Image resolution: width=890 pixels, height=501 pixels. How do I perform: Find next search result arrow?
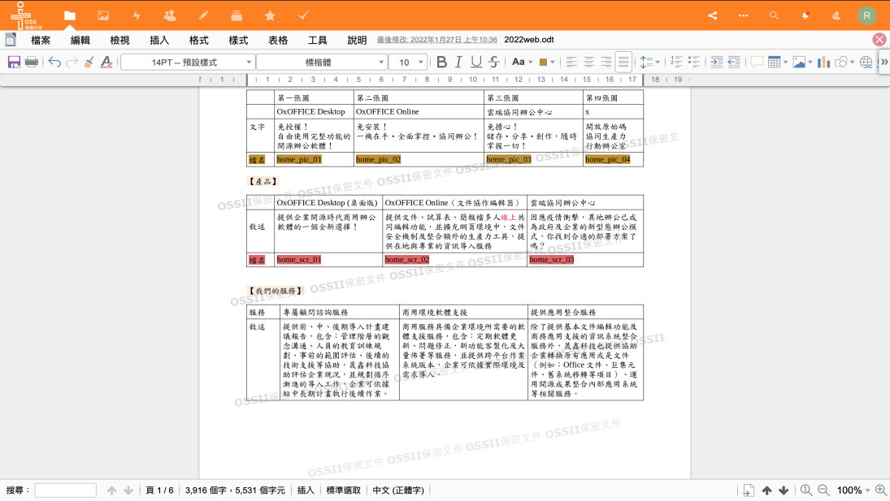coord(128,490)
